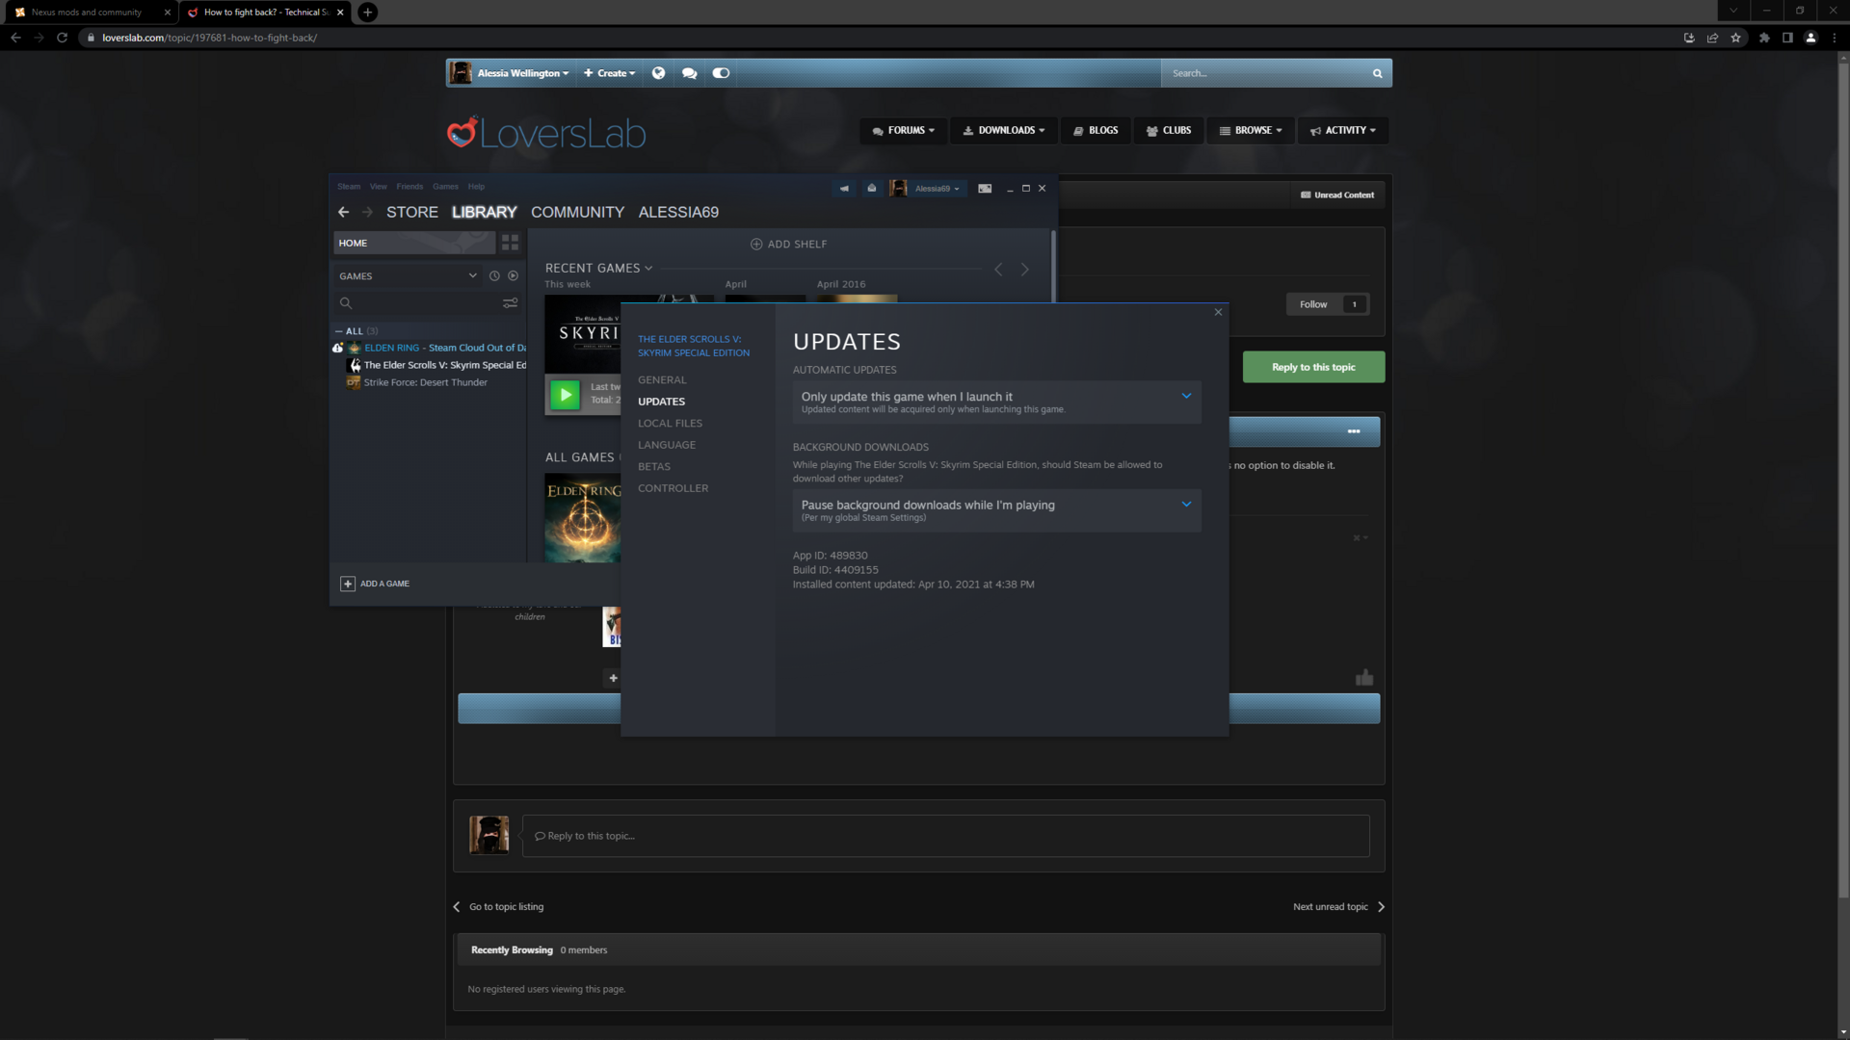The width and height of the screenshot is (1850, 1040).
Task: Click the install app icon in address bar
Action: point(1689,38)
